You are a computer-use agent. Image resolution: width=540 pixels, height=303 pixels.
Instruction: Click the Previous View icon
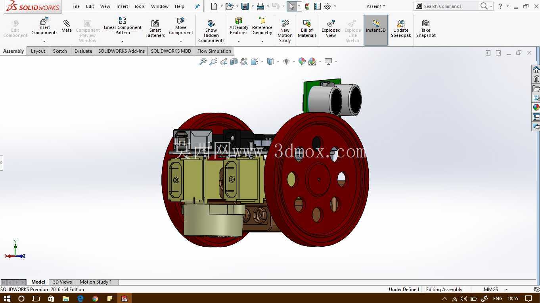coord(224,61)
